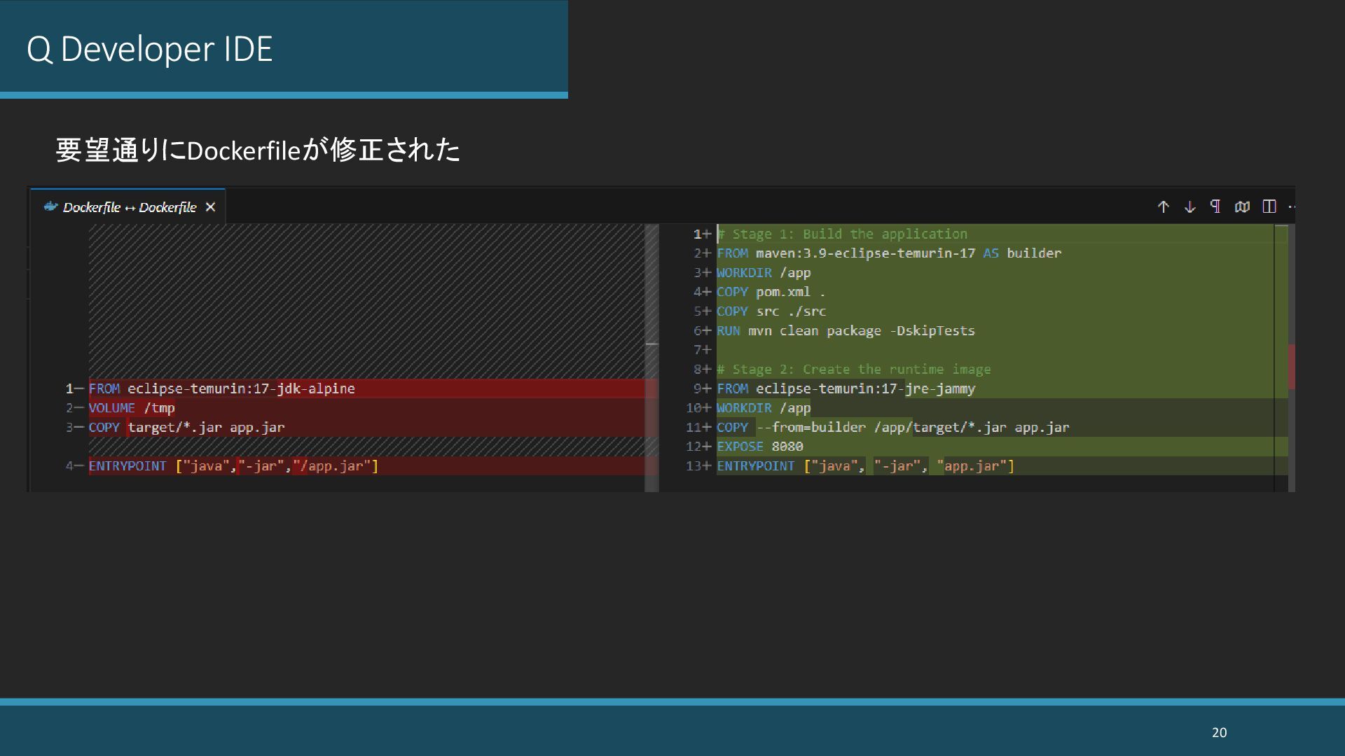Click the red marker in the overview ruler
1345x756 pixels.
pos(1291,366)
